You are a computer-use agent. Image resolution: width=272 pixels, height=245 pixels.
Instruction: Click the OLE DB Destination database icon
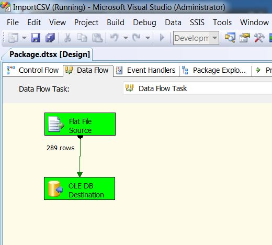55,188
